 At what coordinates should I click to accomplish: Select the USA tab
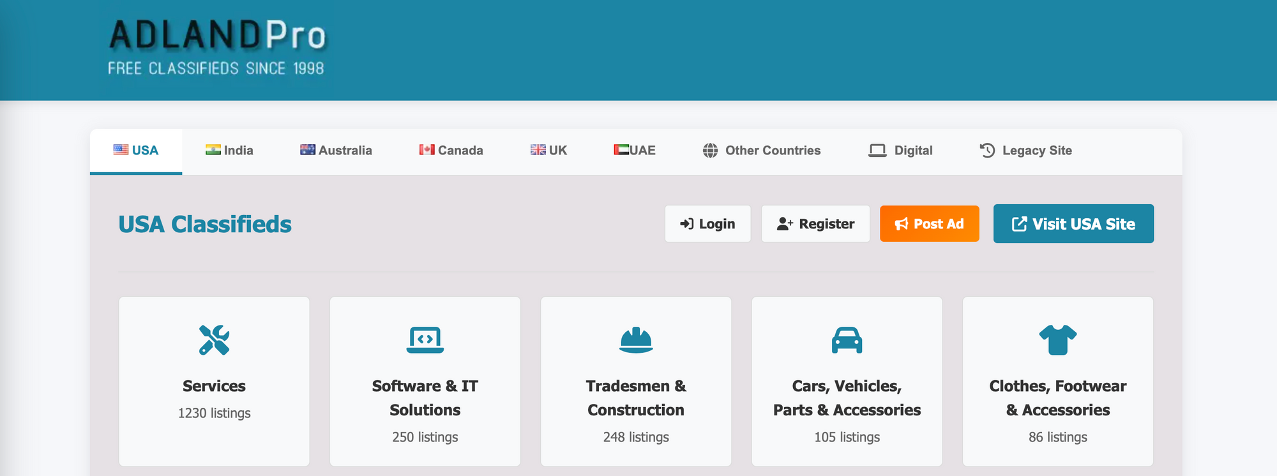click(x=136, y=151)
